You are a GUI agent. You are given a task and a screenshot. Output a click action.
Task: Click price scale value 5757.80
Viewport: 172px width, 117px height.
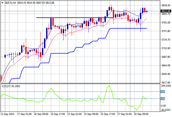coord(166,31)
